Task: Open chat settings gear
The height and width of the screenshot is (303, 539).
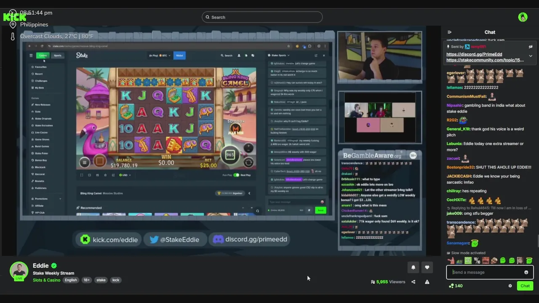Action: point(510,286)
